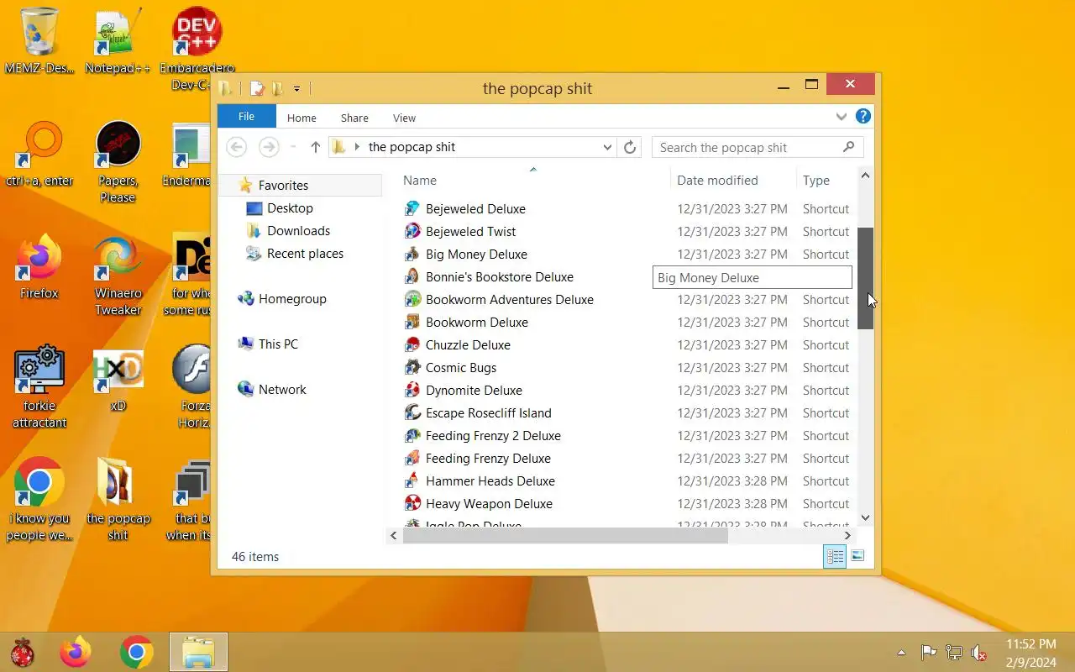Screen dimensions: 1075x672
Task: Open the recent locations dropdown arrow
Action: [293, 147]
